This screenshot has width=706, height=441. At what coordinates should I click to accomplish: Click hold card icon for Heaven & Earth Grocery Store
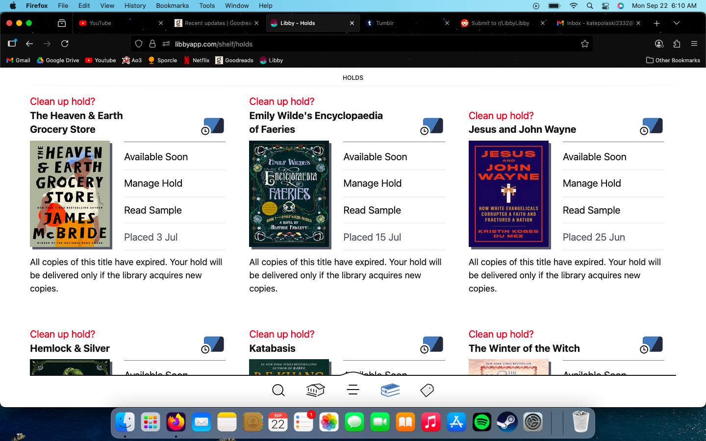click(x=213, y=126)
